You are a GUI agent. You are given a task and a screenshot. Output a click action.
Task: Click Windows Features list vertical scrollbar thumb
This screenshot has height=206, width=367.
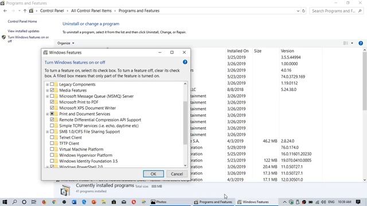tap(185, 122)
